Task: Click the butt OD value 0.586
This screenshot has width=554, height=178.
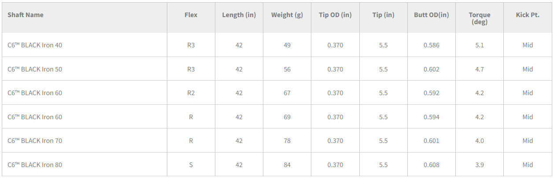Action: 431,45
